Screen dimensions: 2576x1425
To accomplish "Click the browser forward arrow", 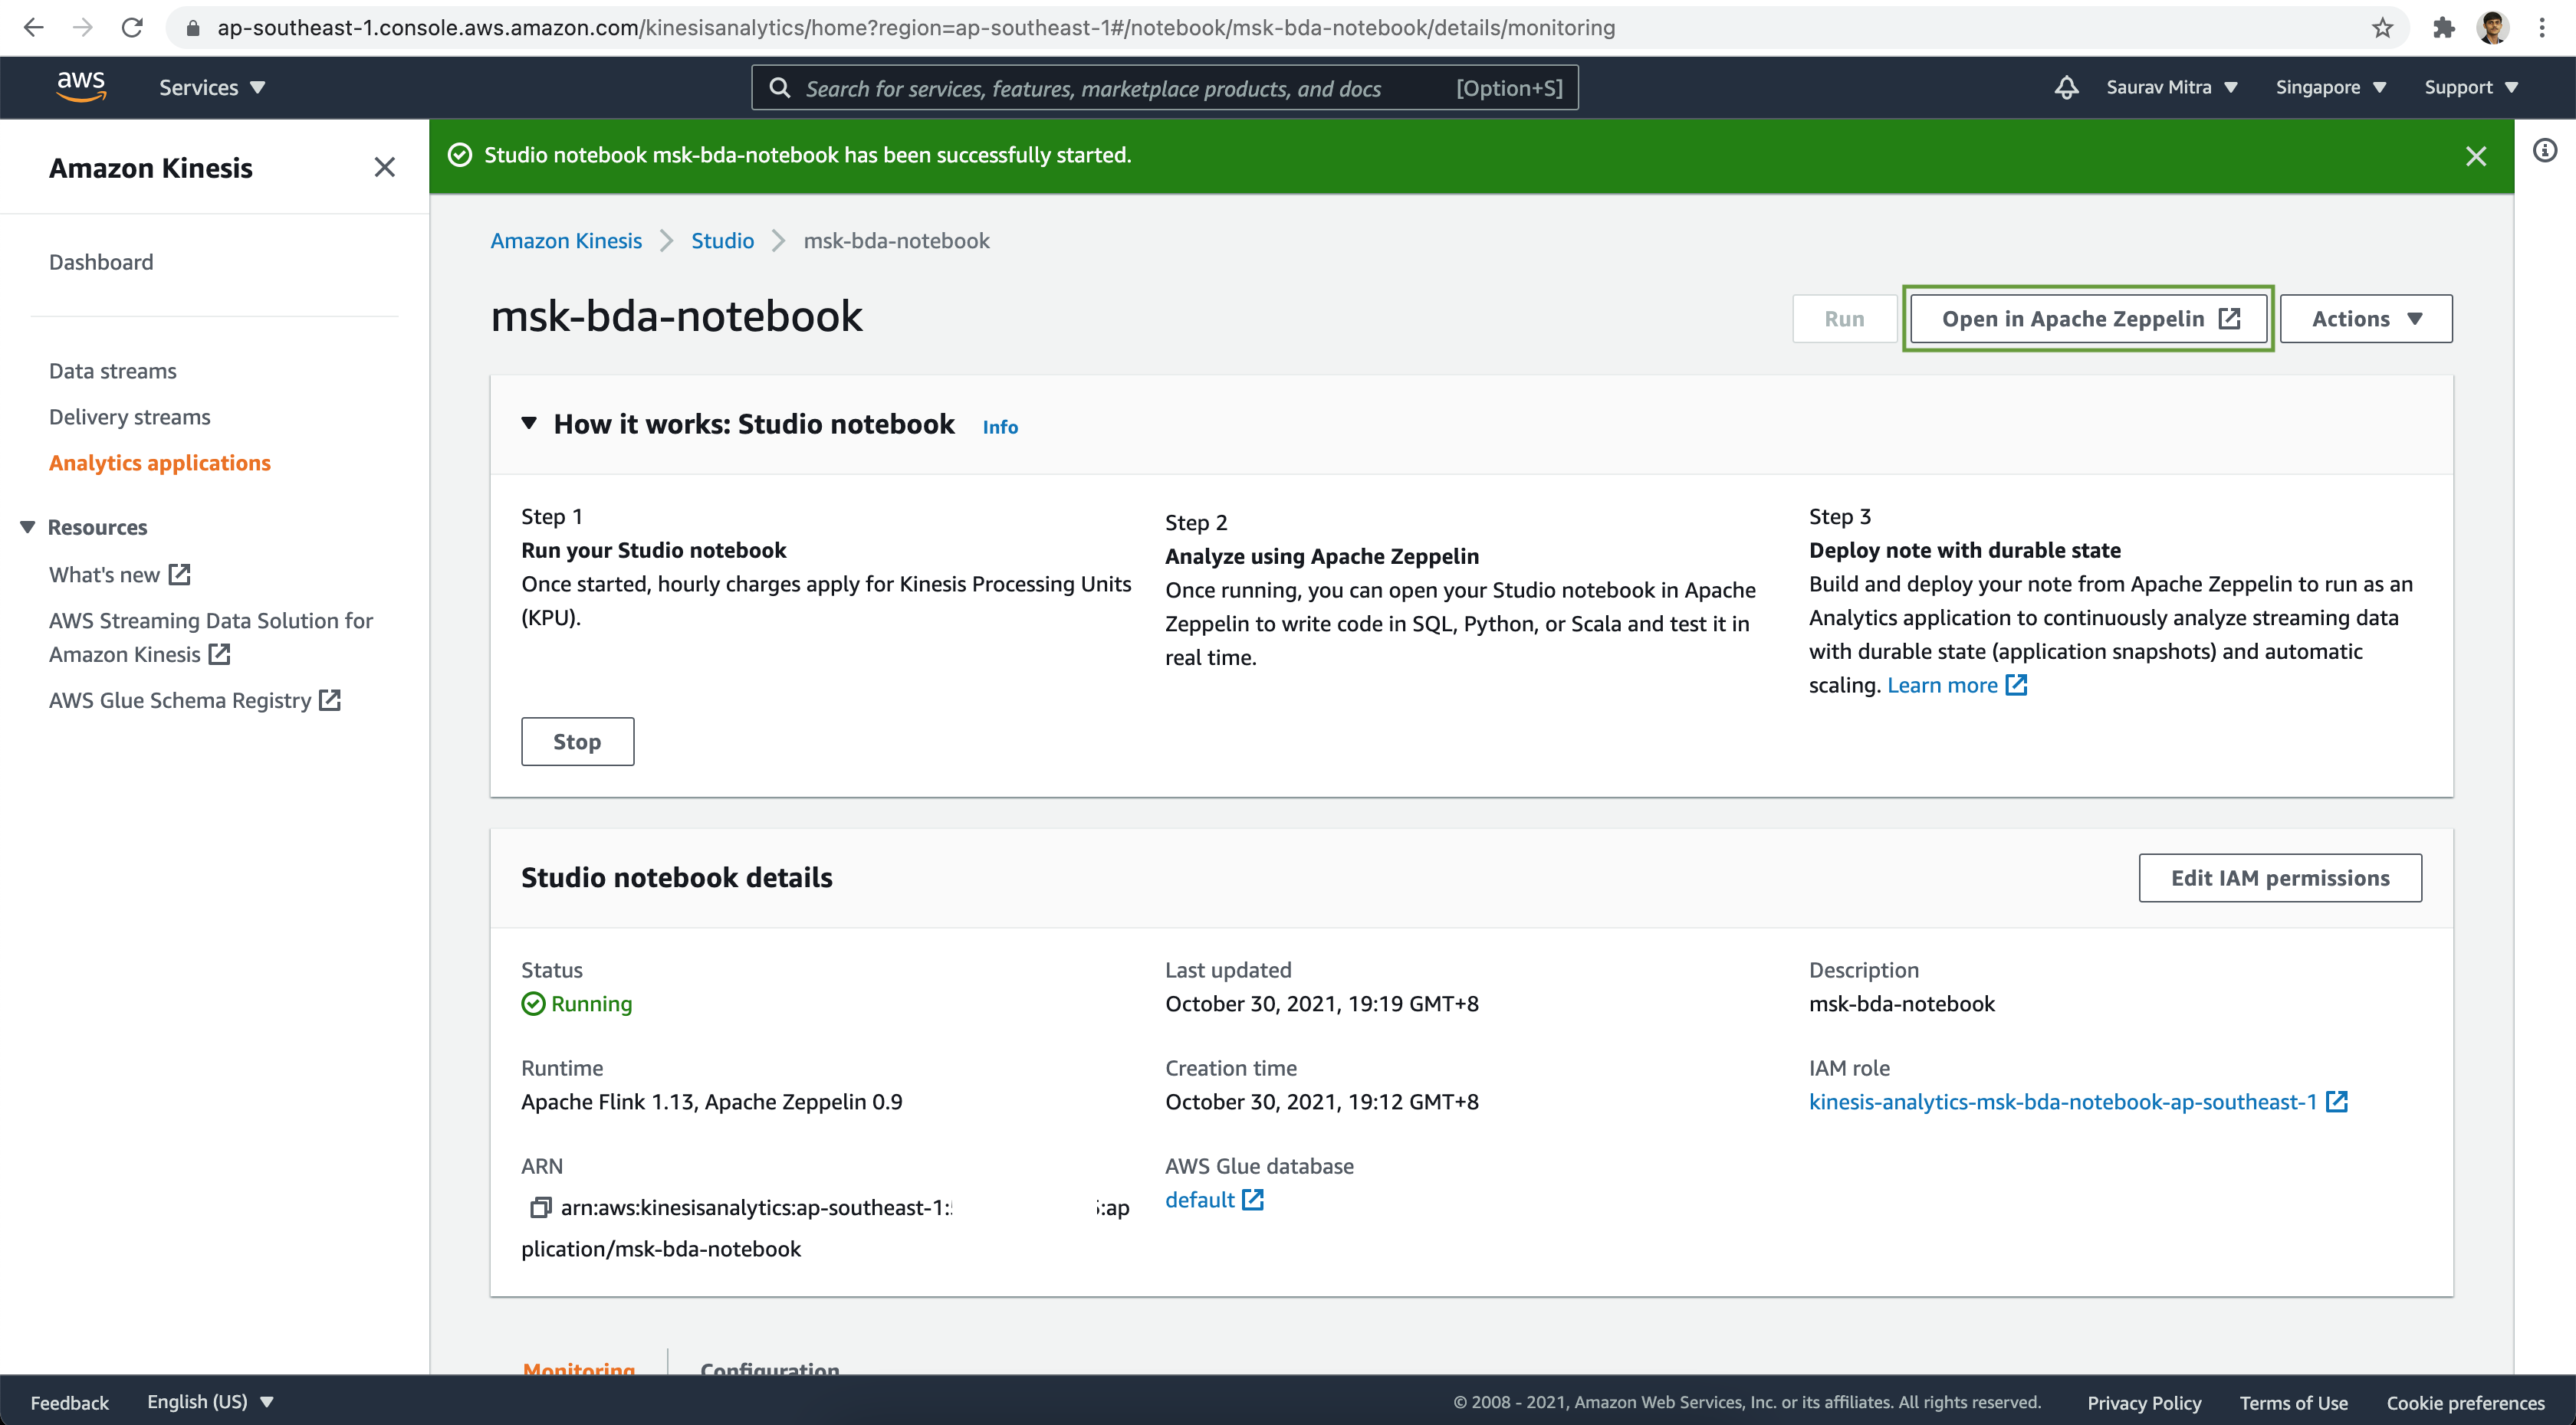I will coord(83,28).
